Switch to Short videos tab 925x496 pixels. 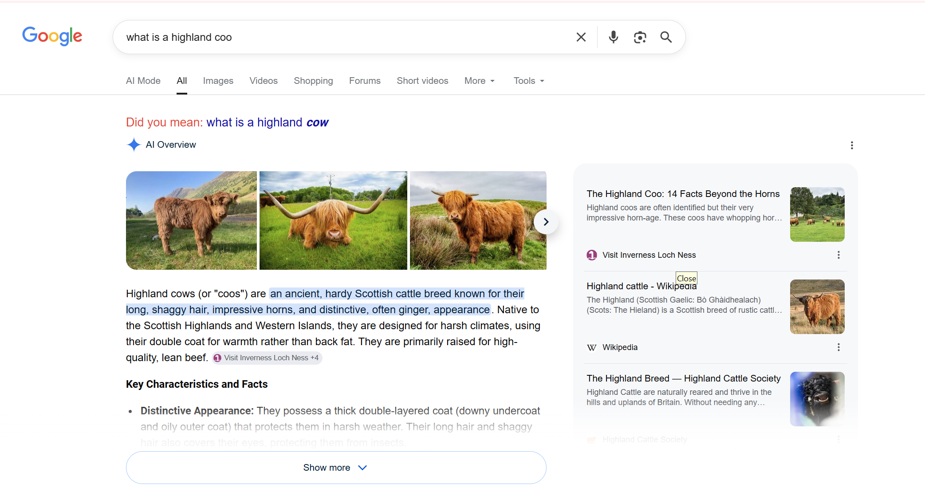click(422, 81)
